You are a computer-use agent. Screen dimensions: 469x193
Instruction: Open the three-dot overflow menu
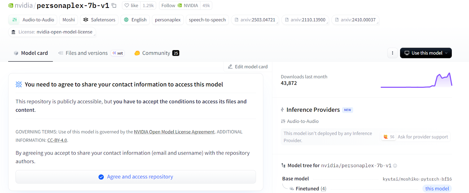point(392,53)
